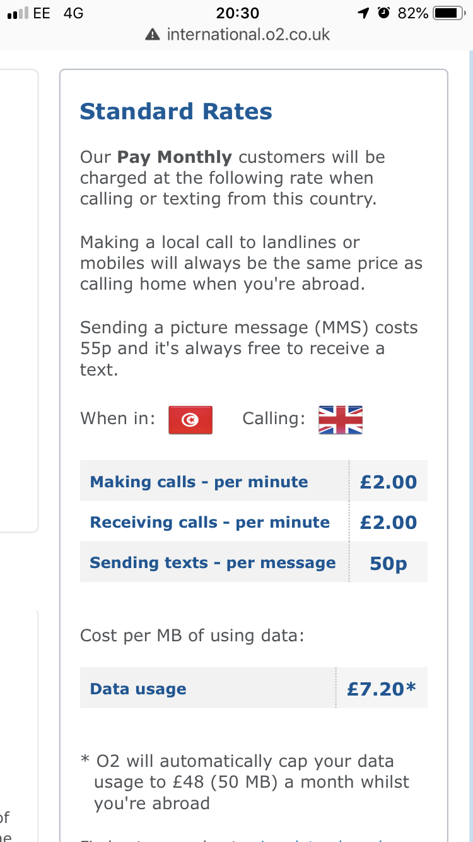Tap the Standard Rates heading
Screen dimensions: 473x842
176,111
